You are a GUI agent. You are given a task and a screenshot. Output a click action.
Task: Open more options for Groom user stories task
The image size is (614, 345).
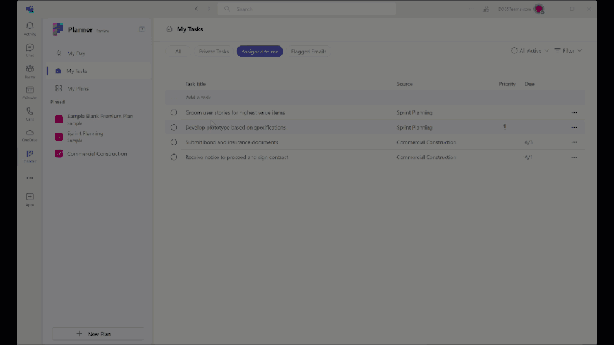573,113
